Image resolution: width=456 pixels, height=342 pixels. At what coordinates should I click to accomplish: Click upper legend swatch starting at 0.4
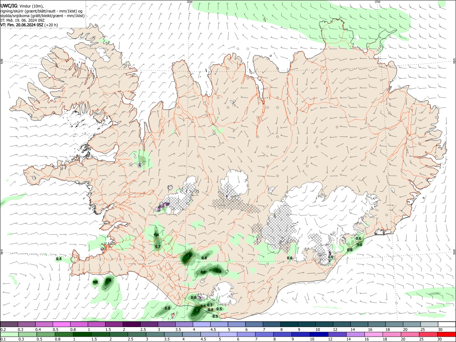tap(44, 324)
